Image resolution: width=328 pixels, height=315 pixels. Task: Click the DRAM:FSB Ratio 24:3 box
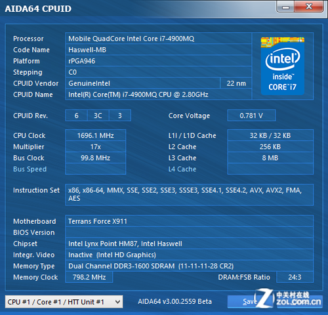[295, 277]
